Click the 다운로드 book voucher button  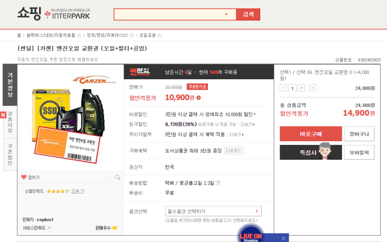click(x=234, y=151)
